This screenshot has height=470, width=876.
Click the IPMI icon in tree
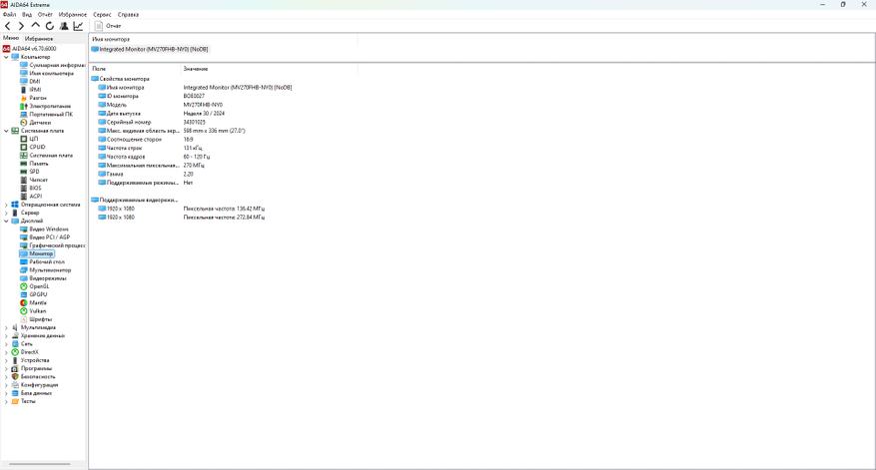pyautogui.click(x=23, y=90)
